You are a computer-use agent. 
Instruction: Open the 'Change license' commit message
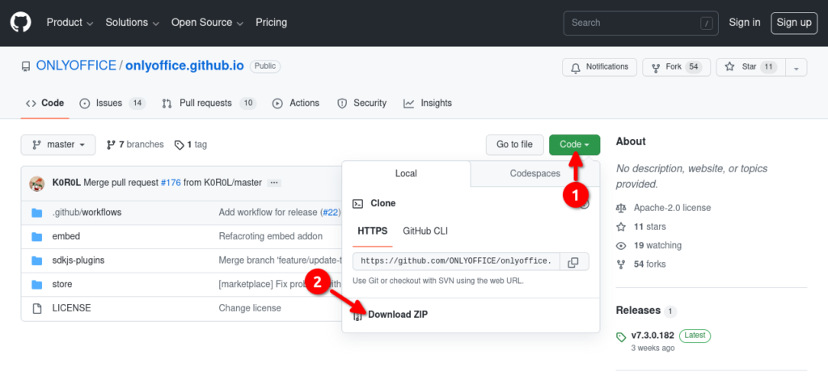pyautogui.click(x=250, y=308)
